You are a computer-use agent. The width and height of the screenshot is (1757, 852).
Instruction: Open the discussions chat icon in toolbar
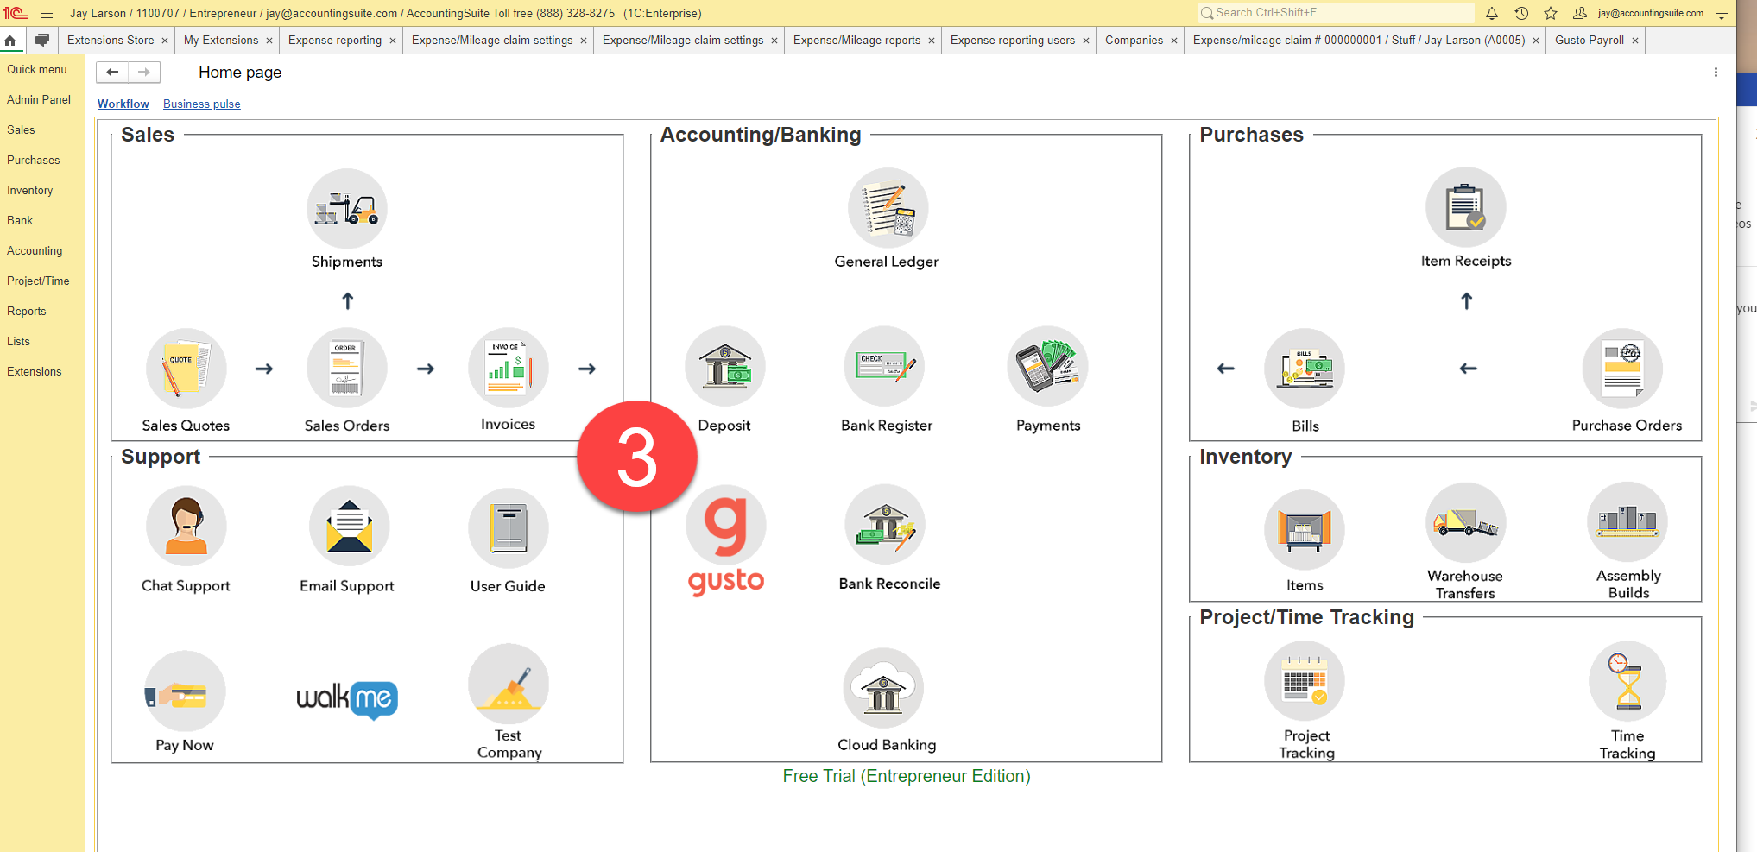41,41
